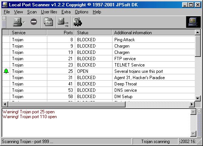The height and width of the screenshot is (146, 203).
Task: Open the User files menu
Action: pyautogui.click(x=49, y=12)
